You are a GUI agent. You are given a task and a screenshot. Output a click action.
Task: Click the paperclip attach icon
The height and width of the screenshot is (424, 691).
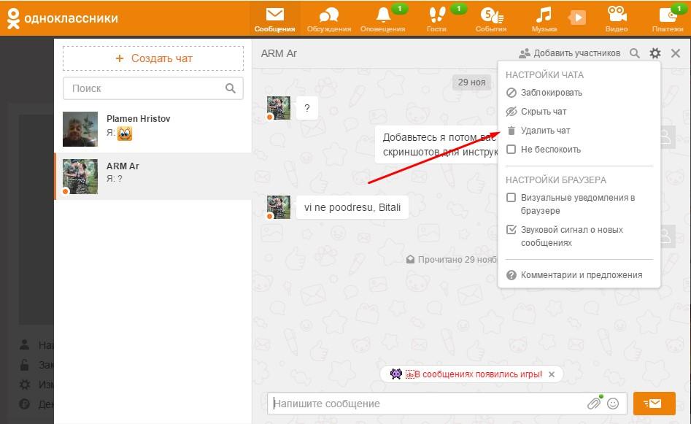pos(594,403)
